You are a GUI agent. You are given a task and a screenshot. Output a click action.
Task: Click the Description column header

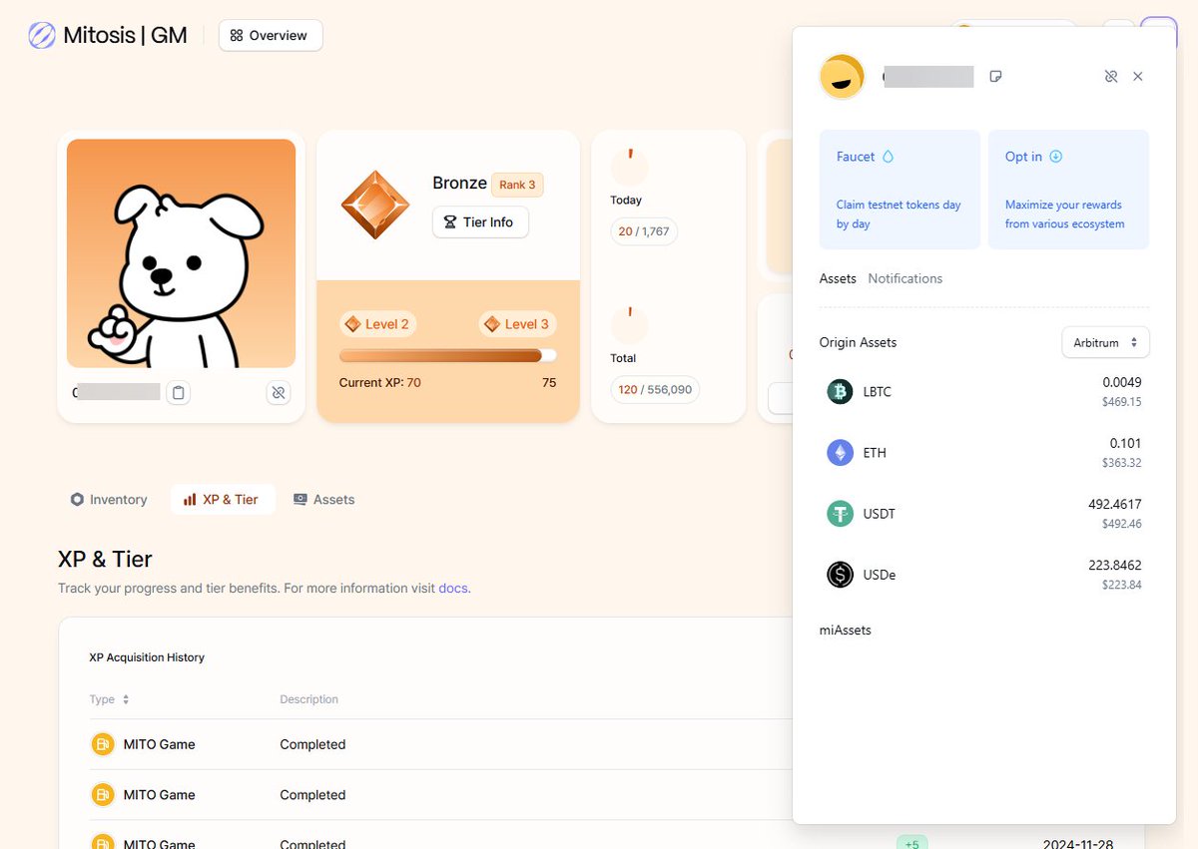pos(308,699)
